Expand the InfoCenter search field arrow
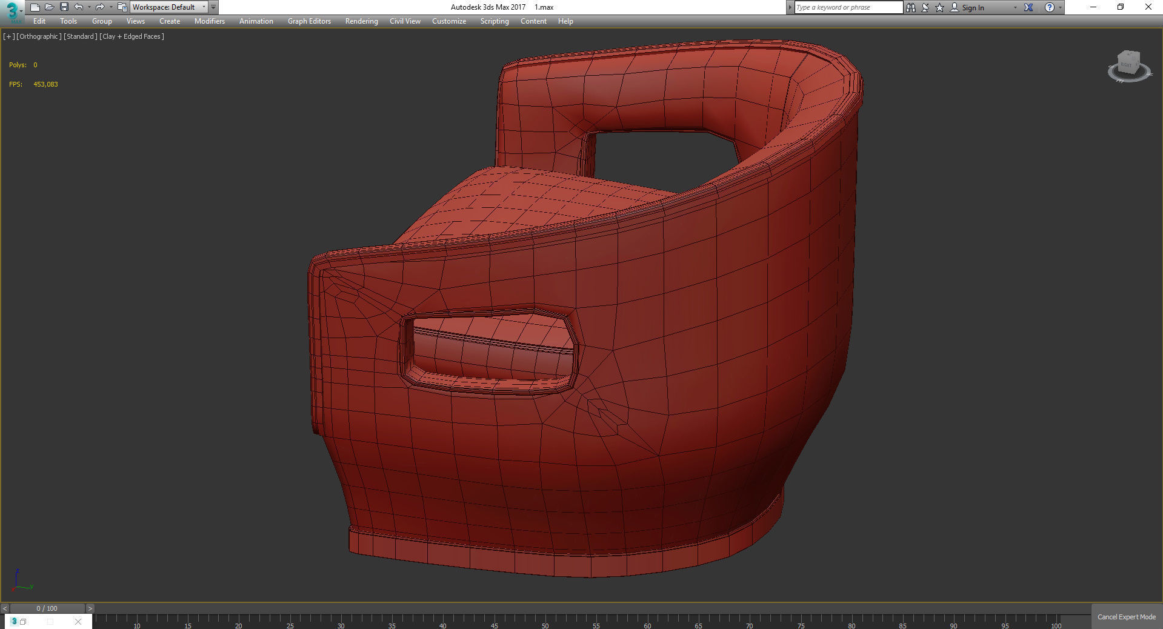 point(790,7)
